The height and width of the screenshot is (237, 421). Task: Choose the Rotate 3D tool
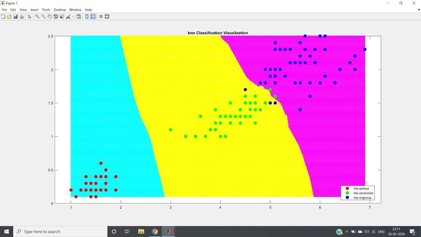[56, 17]
